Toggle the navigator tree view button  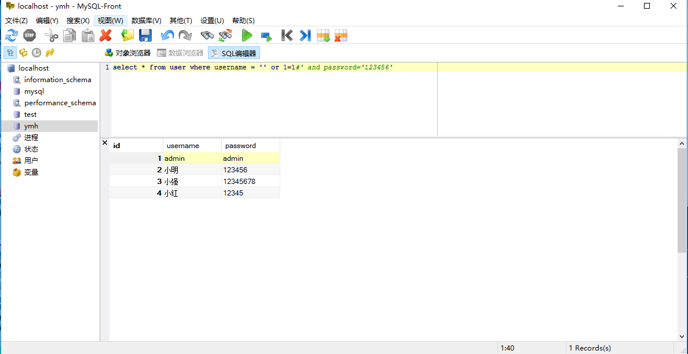point(10,53)
